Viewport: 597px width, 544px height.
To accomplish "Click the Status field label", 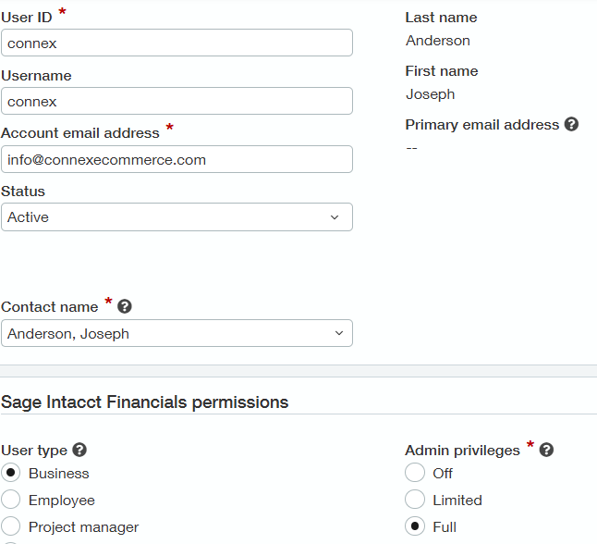I will 23,191.
